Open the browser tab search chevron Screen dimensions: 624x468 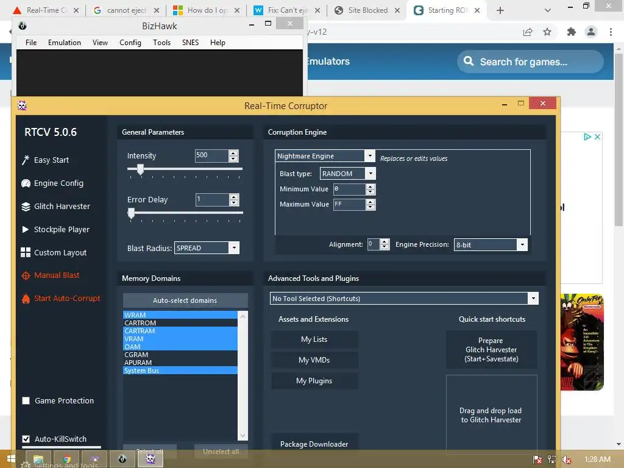point(548,10)
